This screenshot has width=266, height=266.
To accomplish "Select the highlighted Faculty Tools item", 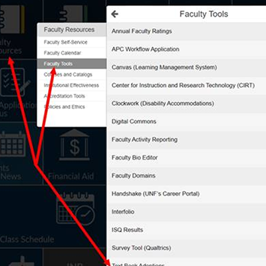I will click(72, 64).
